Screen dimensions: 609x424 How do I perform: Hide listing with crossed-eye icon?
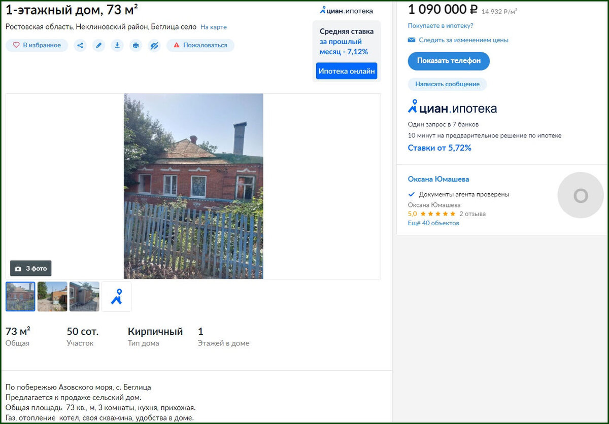pyautogui.click(x=154, y=45)
